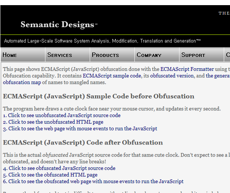Viewport: 230px width, 193px height.
Task: Follow the ECMAScript sample code link
Action: [112, 76]
